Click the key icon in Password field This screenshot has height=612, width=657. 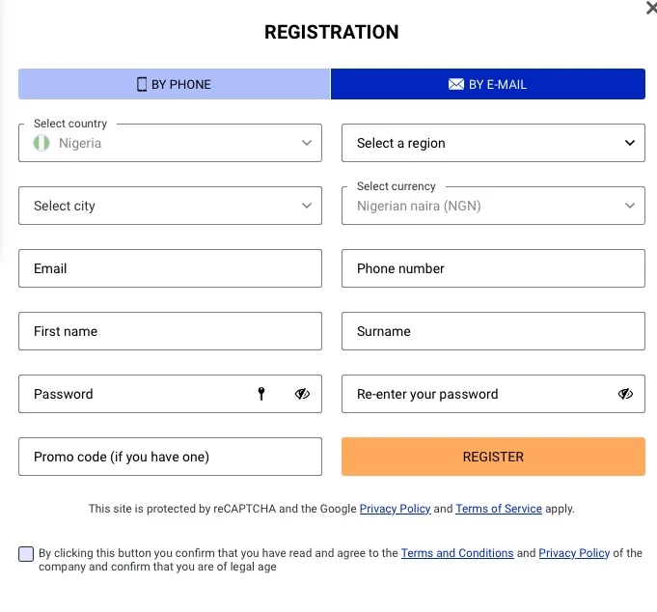click(260, 394)
